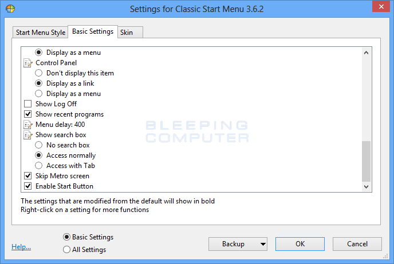The image size is (394, 264).
Task: Click the Control Panel setting icon
Action: [x=28, y=63]
